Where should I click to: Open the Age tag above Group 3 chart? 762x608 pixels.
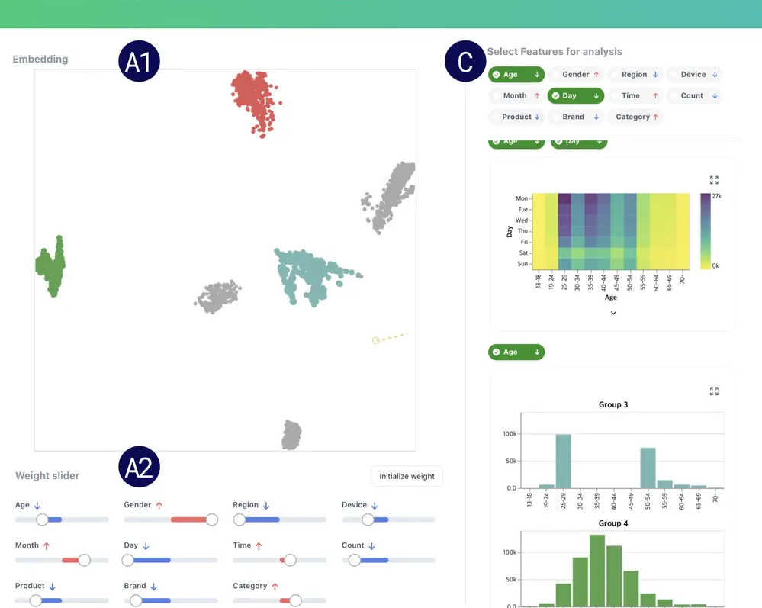[x=516, y=352]
